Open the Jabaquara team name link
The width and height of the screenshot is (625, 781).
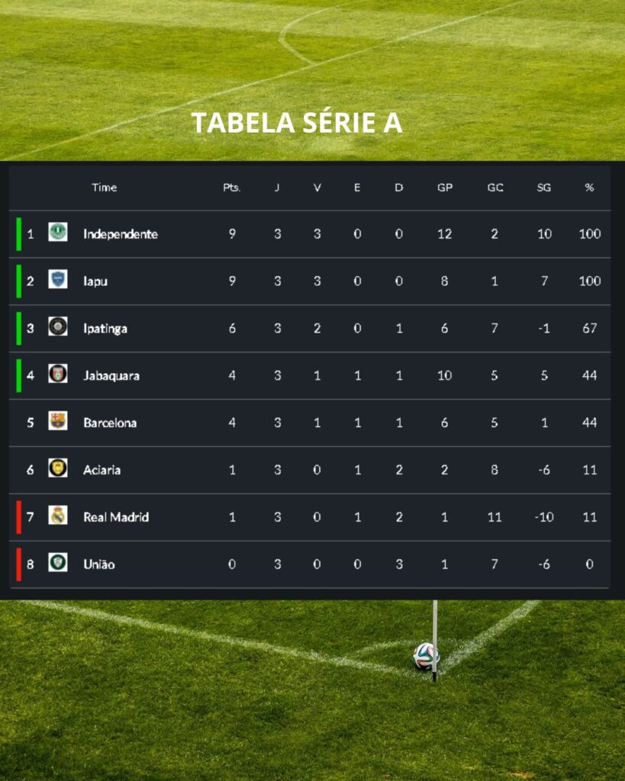[x=111, y=375]
